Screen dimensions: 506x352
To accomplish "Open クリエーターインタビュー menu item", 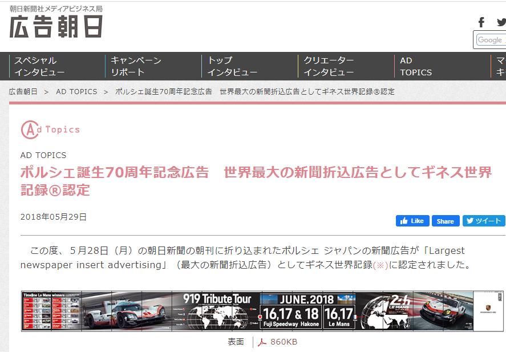I will tap(329, 66).
